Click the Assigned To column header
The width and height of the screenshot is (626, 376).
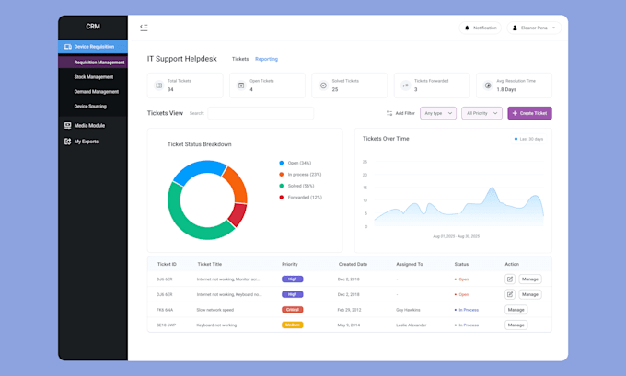tap(410, 264)
